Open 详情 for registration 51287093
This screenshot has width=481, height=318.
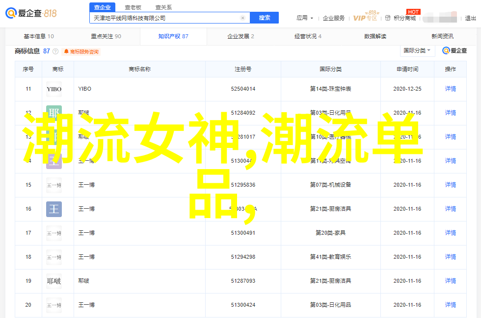pos(451,281)
